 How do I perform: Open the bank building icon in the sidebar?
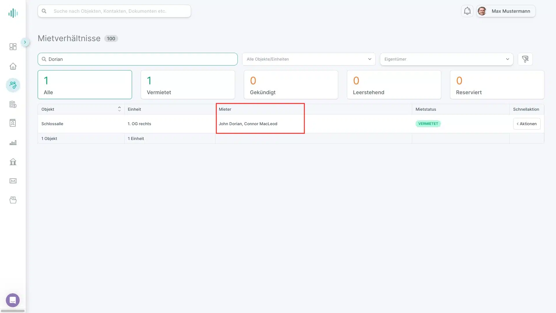[x=13, y=162]
